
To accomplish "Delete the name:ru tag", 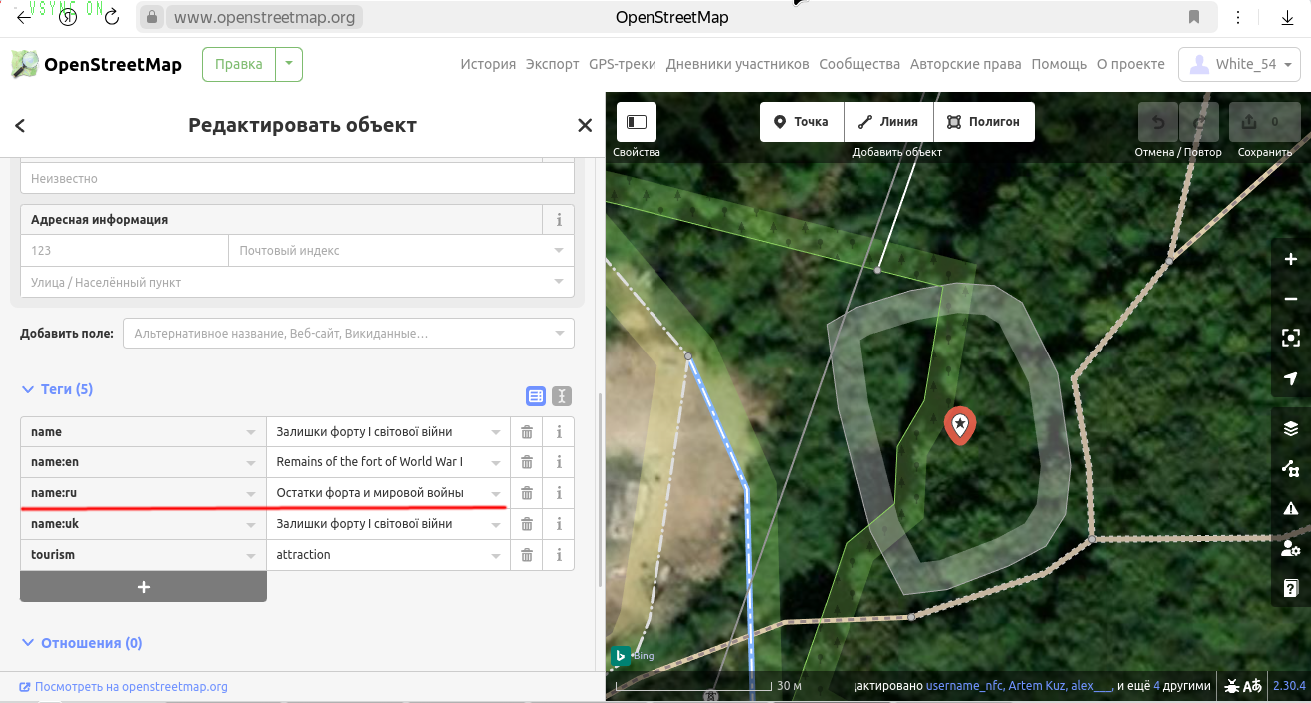I will click(526, 493).
